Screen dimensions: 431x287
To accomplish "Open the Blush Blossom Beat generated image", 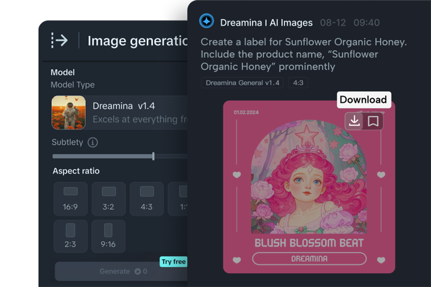I will (309, 187).
